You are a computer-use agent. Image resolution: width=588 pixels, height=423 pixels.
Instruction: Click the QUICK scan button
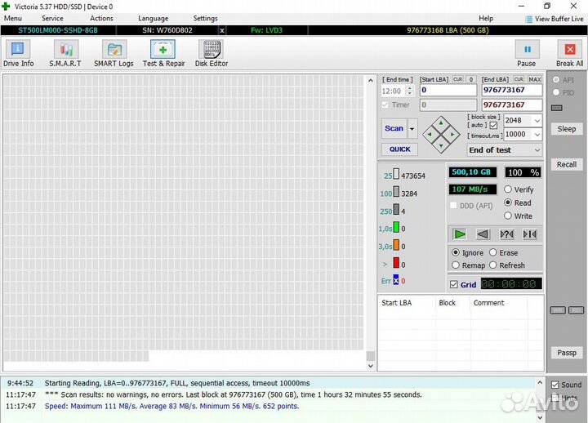(x=399, y=149)
